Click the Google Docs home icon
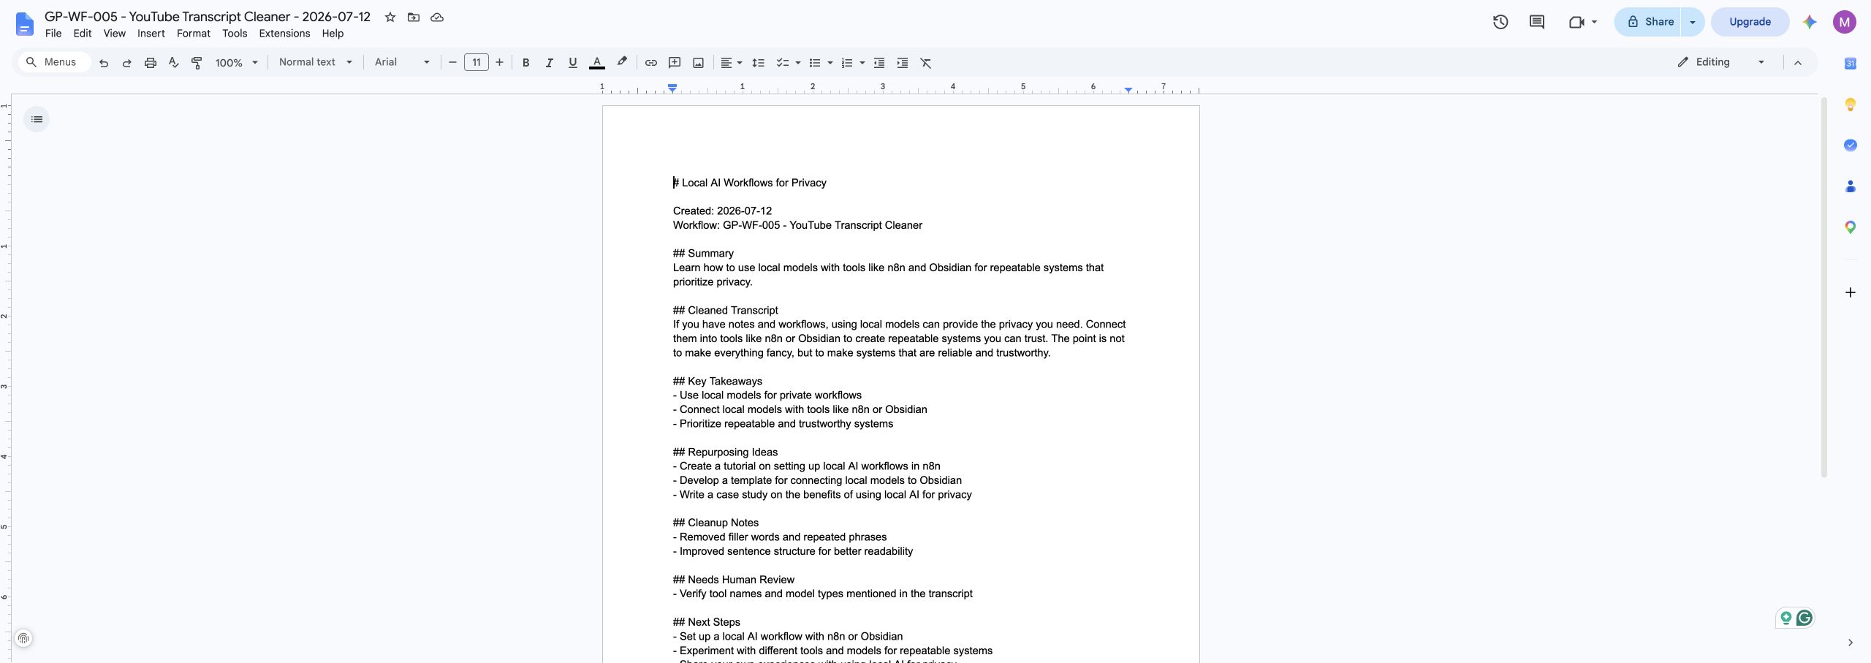The image size is (1871, 663). pos(24,24)
